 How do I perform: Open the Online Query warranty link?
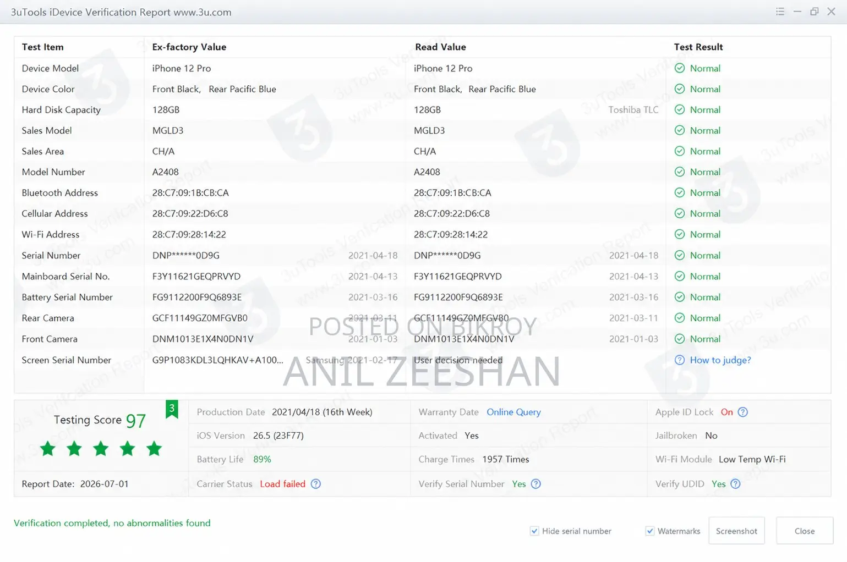point(513,412)
